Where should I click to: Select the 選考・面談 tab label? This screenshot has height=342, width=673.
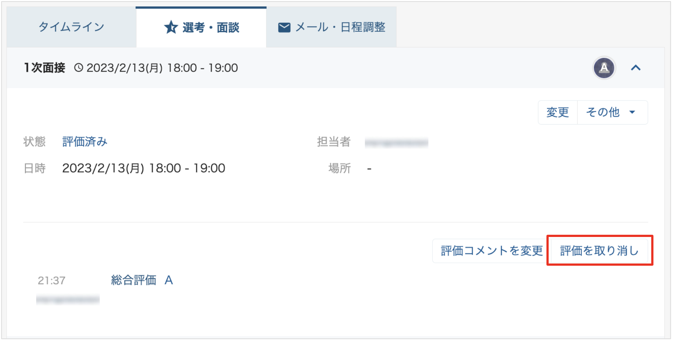click(x=211, y=27)
